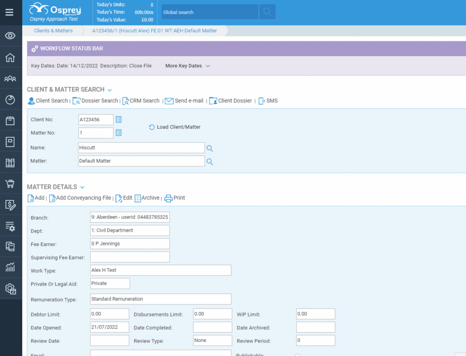The width and height of the screenshot is (466, 356).
Task: Open the list-settings gear sidebar icon
Action: (x=10, y=226)
